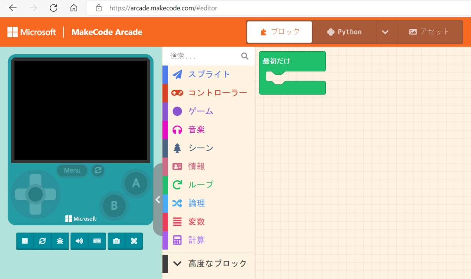Screen dimensions: 471x279
Task: Restart the simulator from the toolbar
Action: point(42,241)
